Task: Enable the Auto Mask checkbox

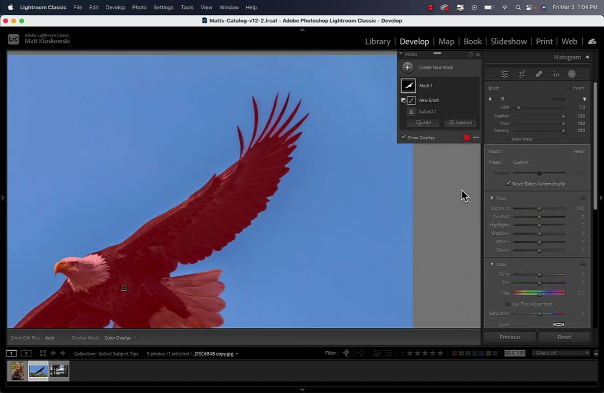Action: (507, 139)
